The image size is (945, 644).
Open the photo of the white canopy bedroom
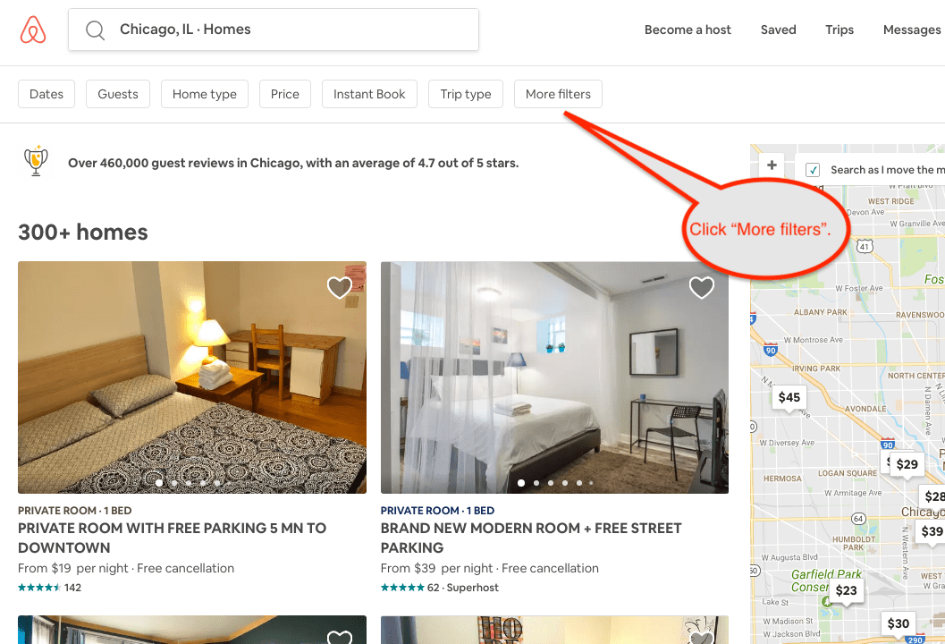[554, 377]
